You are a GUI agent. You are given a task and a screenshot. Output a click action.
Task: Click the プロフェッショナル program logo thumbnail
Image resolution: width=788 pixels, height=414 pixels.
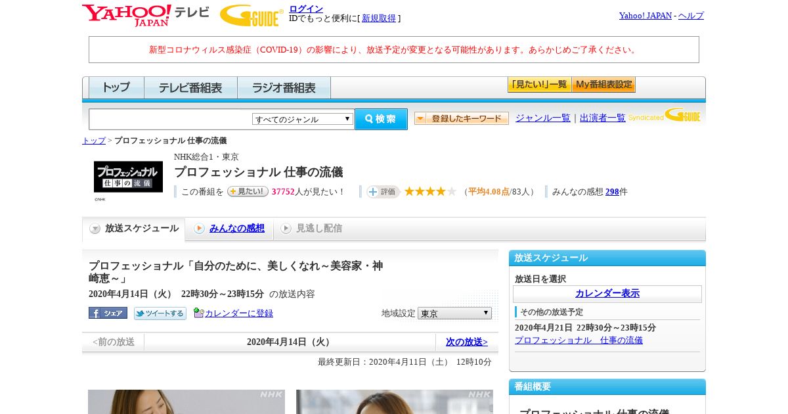[x=128, y=177]
